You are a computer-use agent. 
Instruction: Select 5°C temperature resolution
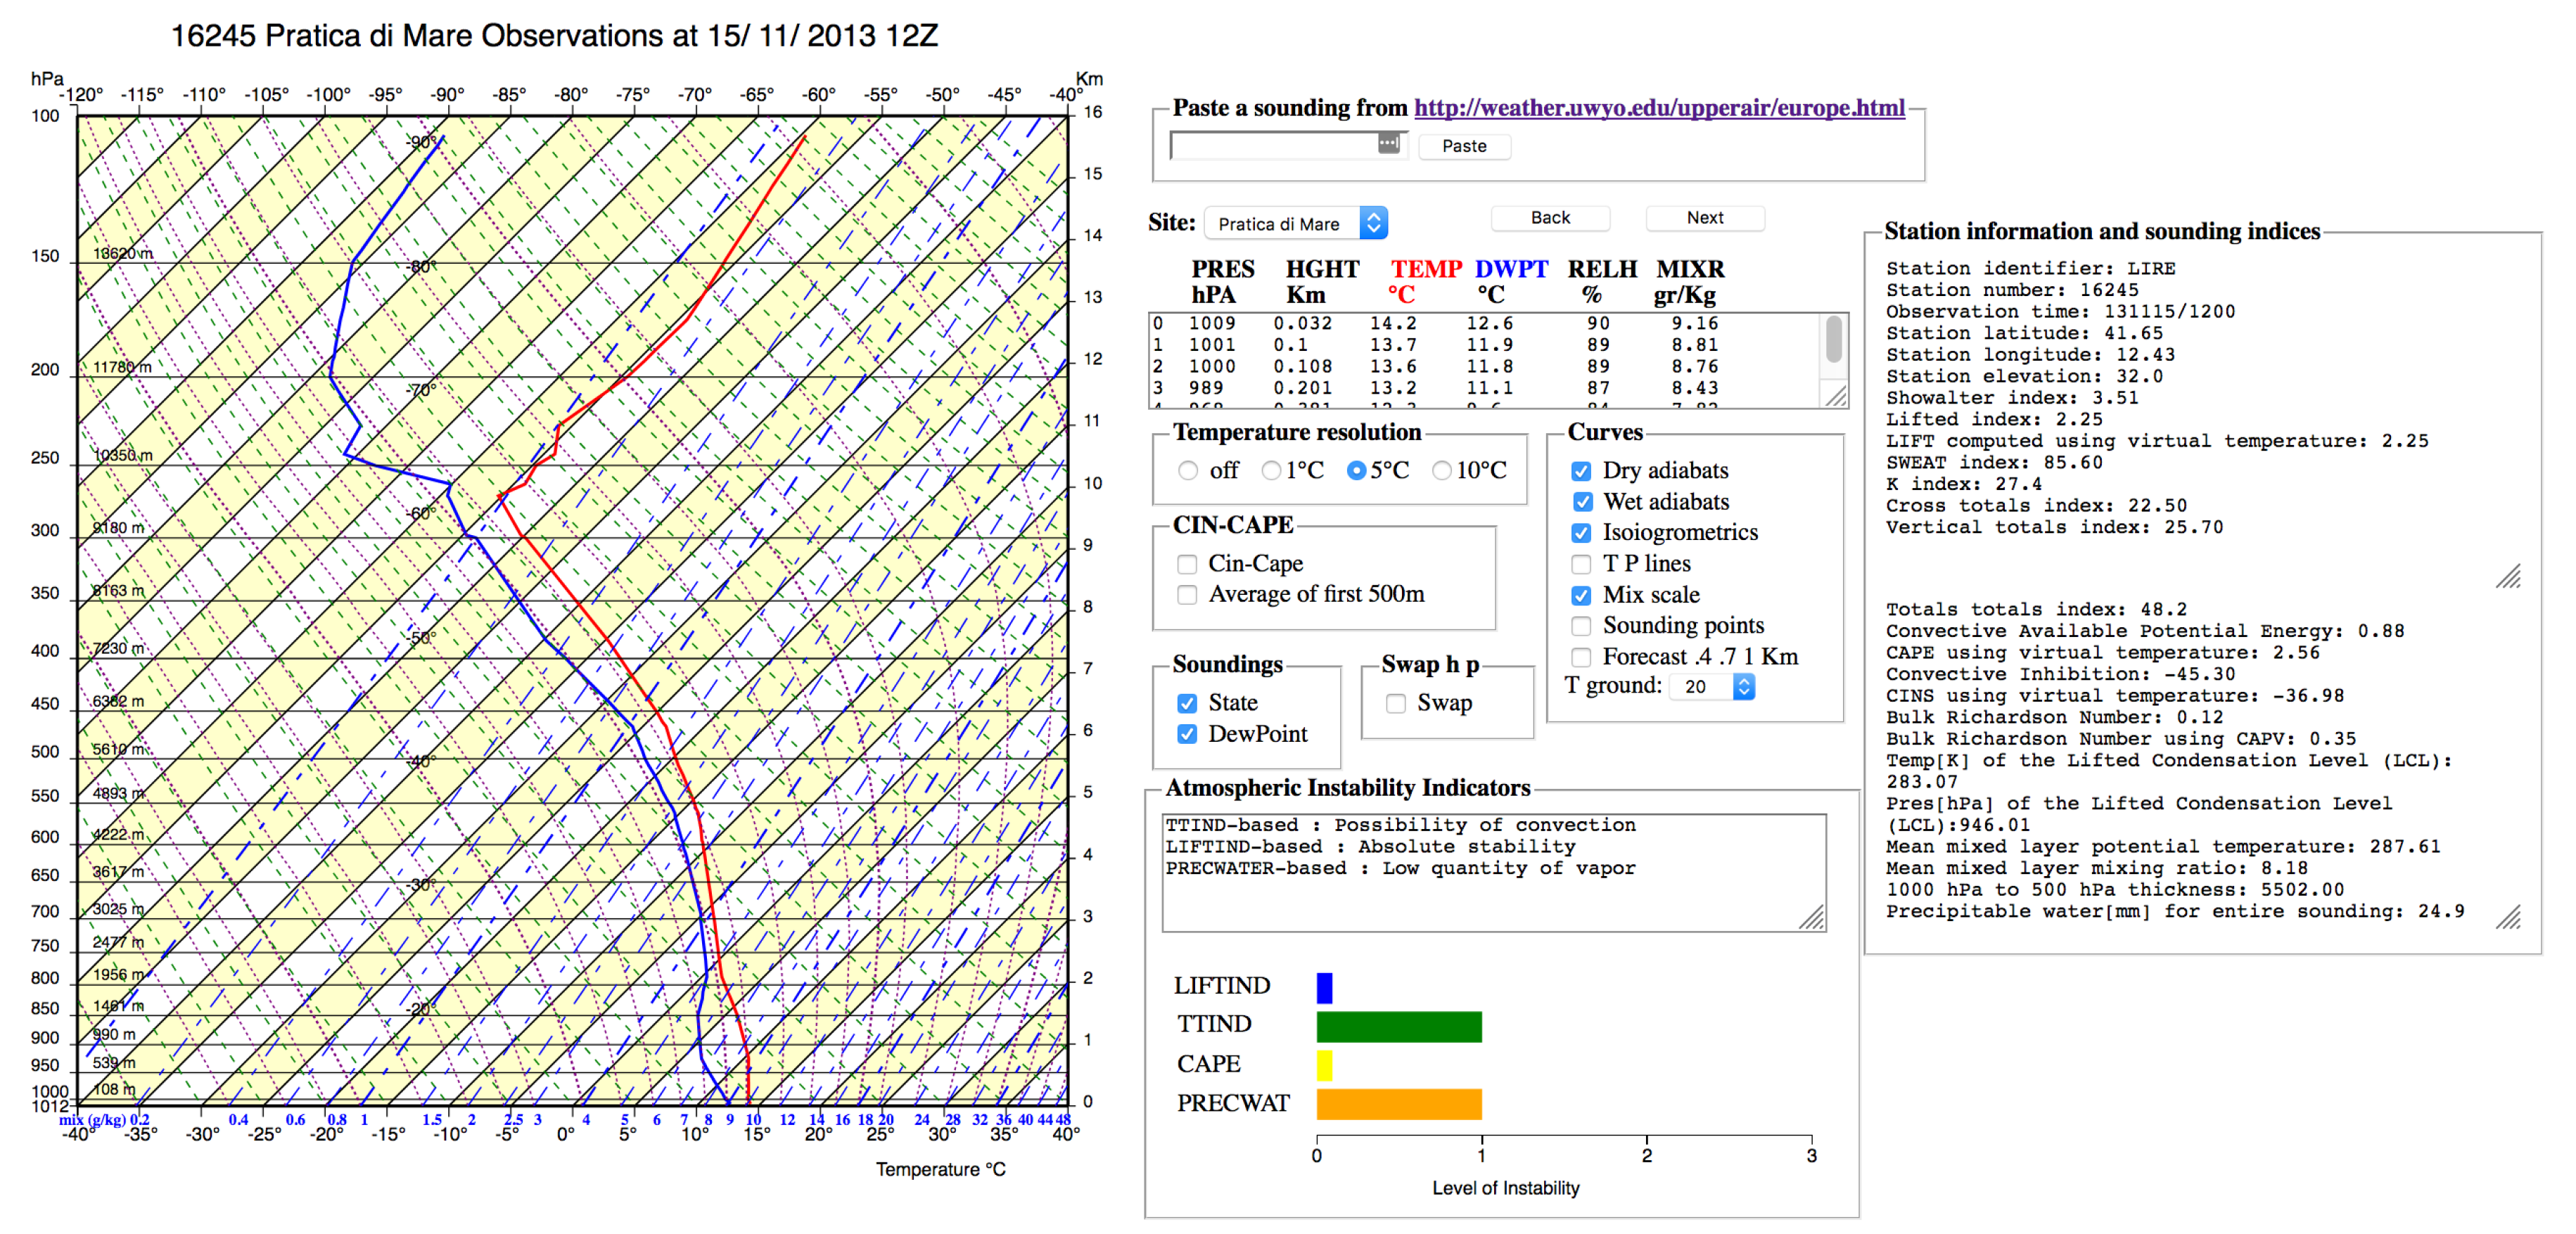[1356, 470]
